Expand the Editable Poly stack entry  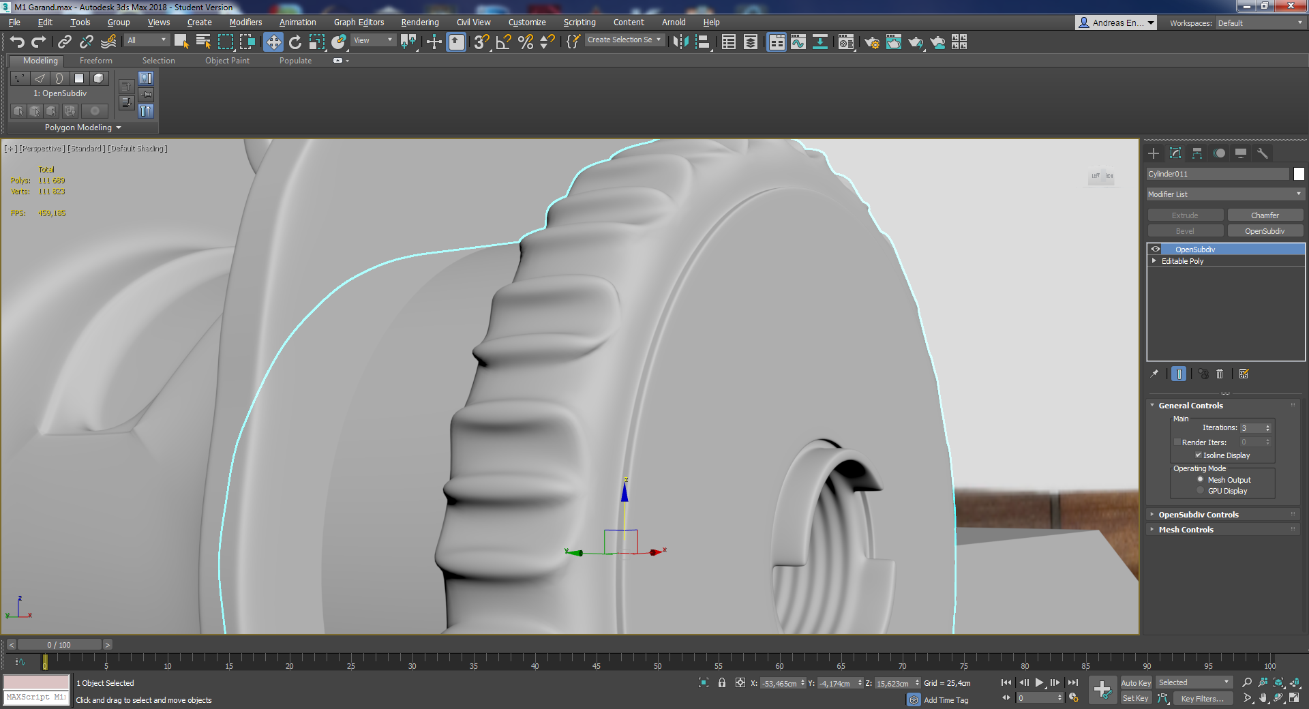pyautogui.click(x=1154, y=261)
